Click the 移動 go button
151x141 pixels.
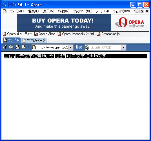[79, 47]
